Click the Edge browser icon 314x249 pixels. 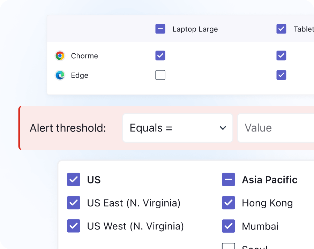tap(60, 75)
